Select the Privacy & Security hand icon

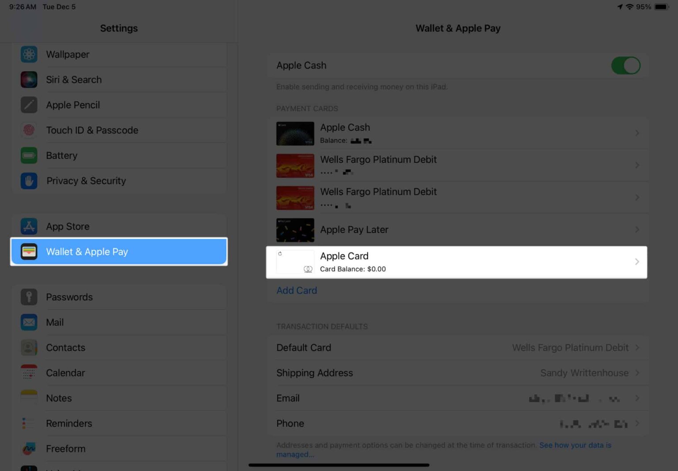[x=29, y=181]
